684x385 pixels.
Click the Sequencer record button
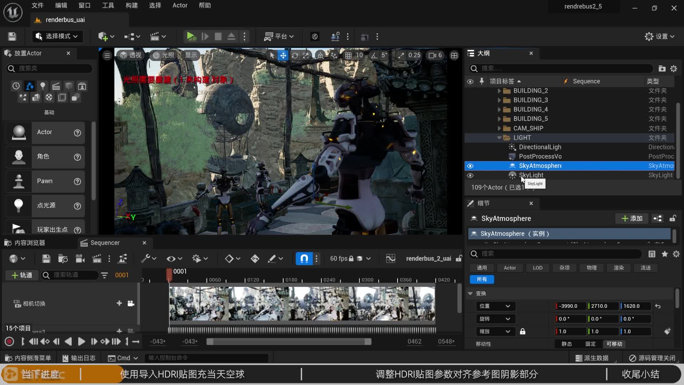[x=9, y=342]
